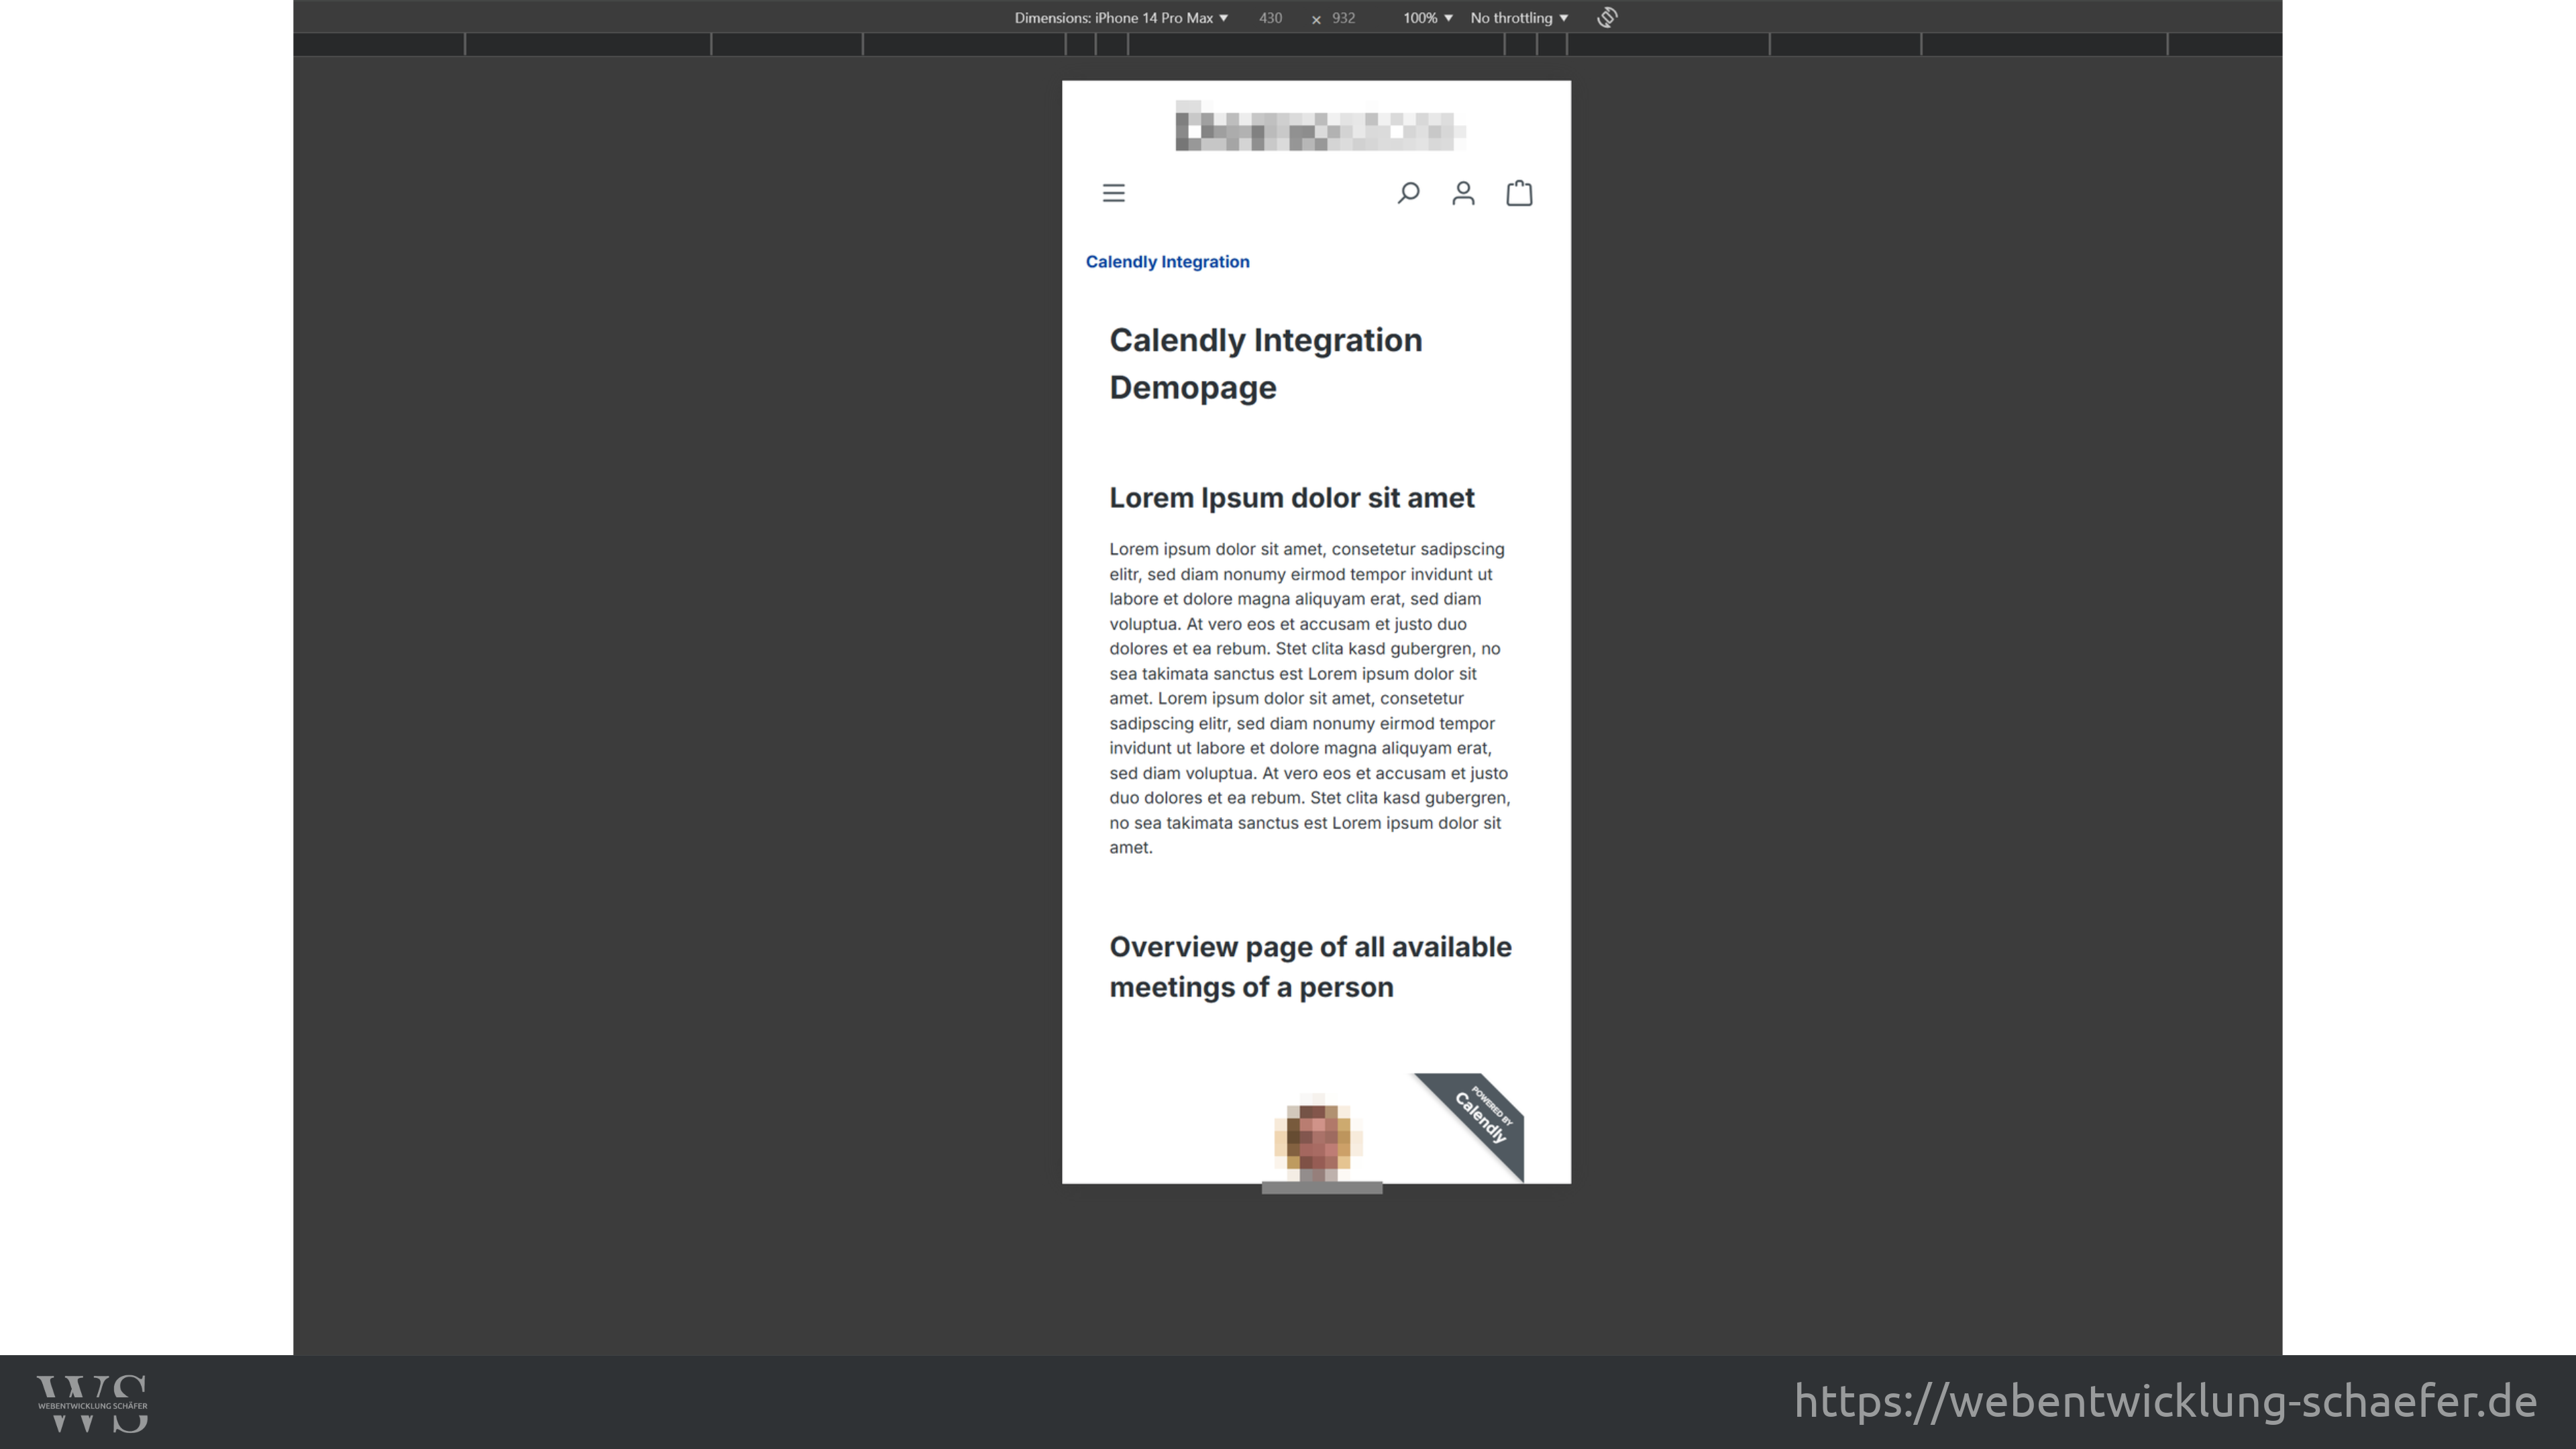The image size is (2576, 1449).
Task: Select the Overview page of all available meetings heading
Action: point(1310,967)
